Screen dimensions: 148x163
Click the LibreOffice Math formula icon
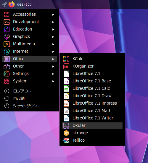[x=66, y=111]
